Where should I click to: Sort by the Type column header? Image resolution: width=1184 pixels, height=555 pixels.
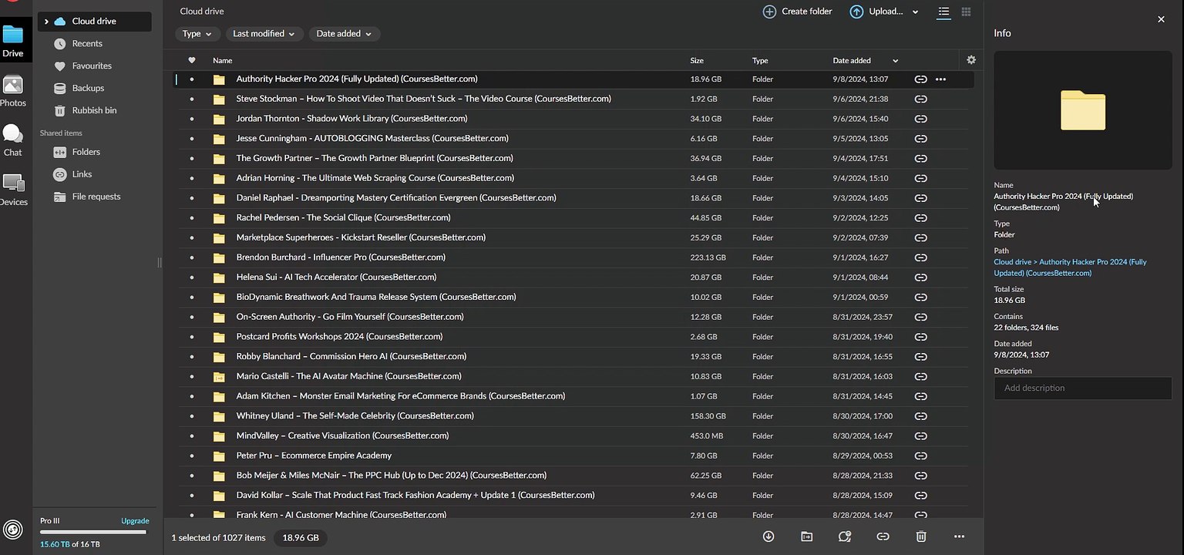pyautogui.click(x=760, y=60)
